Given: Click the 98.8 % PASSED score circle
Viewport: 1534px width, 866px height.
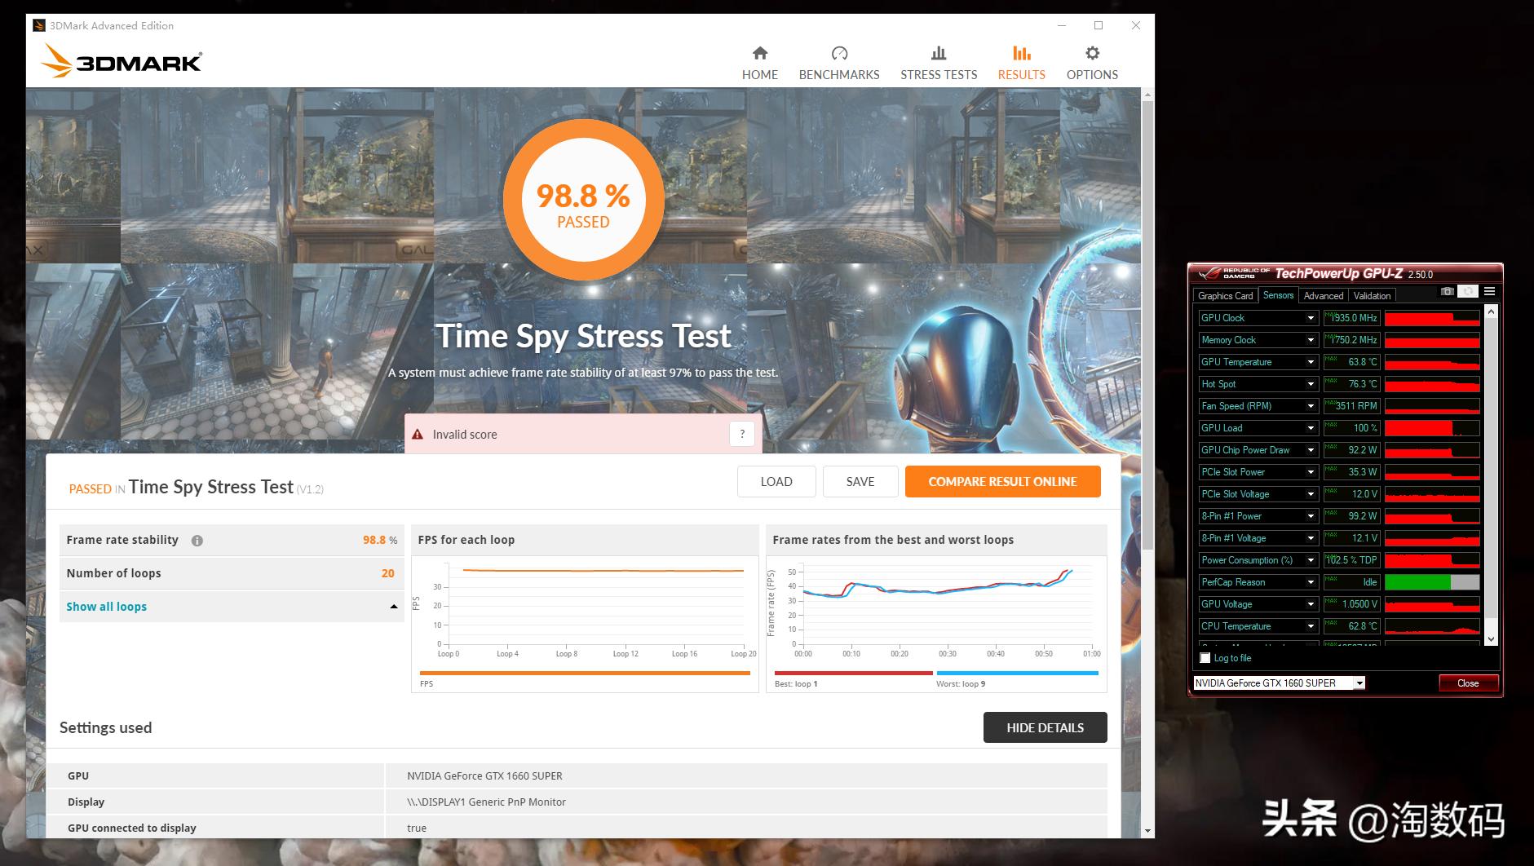Looking at the screenshot, I should click(583, 200).
